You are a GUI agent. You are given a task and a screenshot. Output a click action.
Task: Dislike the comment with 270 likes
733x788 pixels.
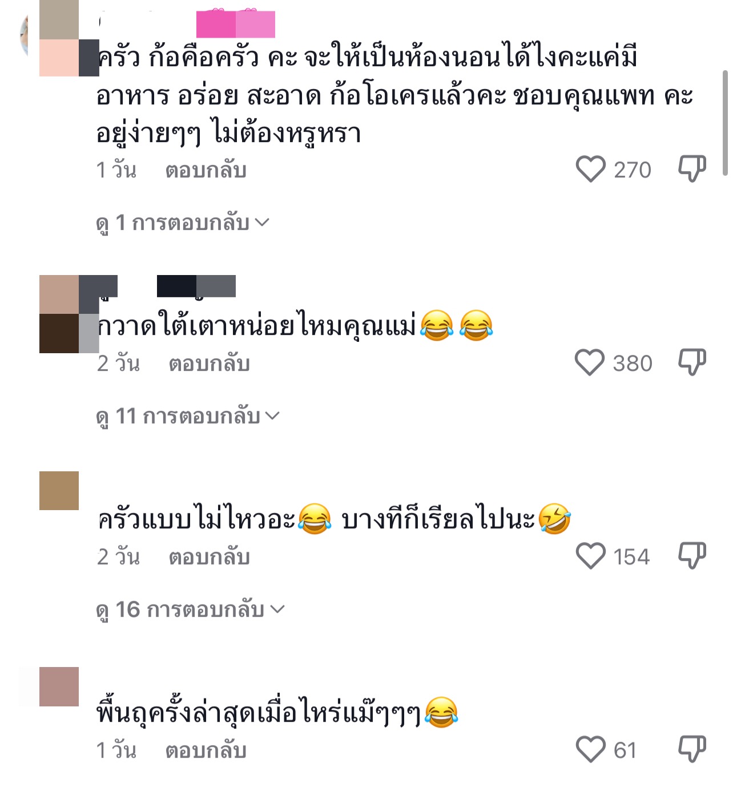(x=692, y=169)
